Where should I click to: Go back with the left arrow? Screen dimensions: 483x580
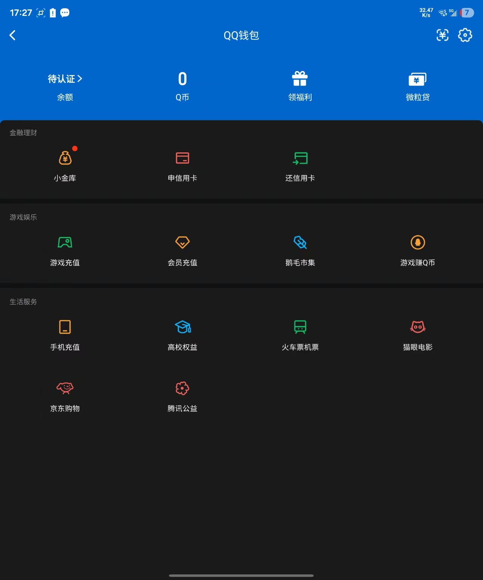tap(12, 35)
